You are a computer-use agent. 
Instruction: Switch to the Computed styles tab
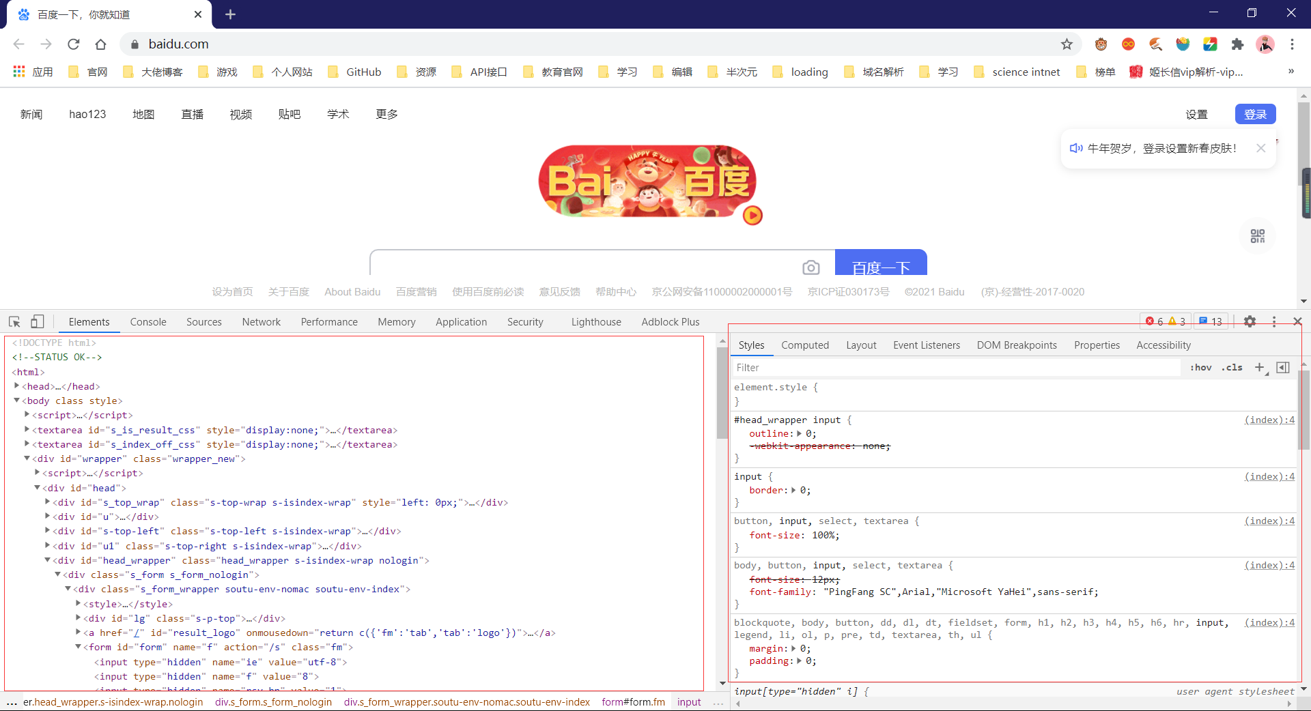(805, 345)
